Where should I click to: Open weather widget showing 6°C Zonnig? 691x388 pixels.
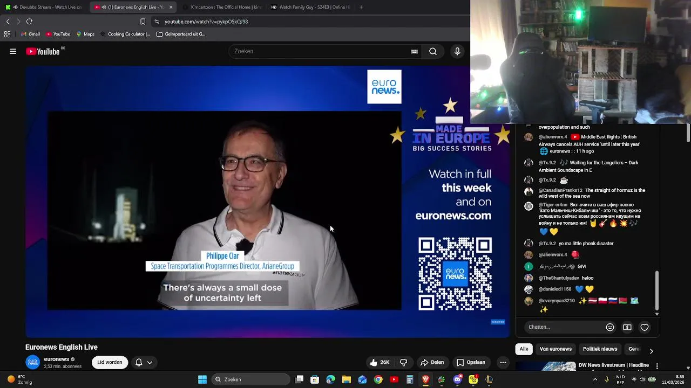pos(19,379)
